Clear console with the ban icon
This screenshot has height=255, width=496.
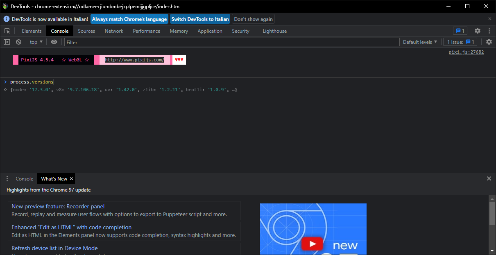[19, 42]
